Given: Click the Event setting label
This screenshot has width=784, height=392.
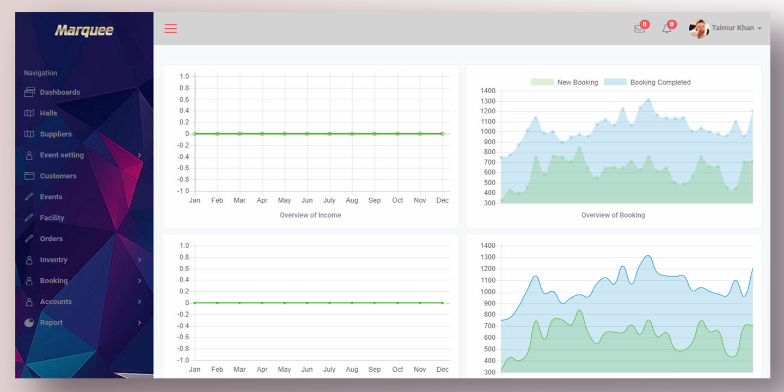Looking at the screenshot, I should (x=62, y=155).
